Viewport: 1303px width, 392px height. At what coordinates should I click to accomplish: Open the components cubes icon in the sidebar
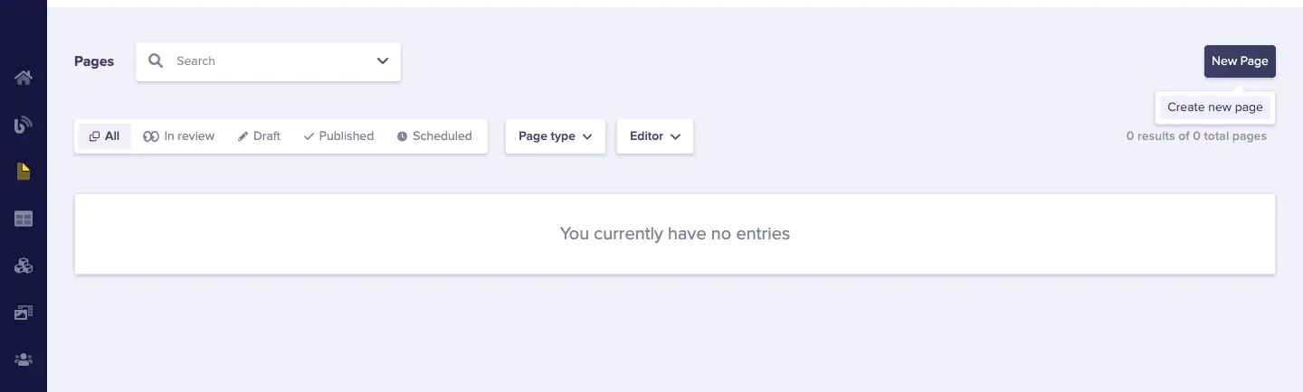[x=24, y=266]
